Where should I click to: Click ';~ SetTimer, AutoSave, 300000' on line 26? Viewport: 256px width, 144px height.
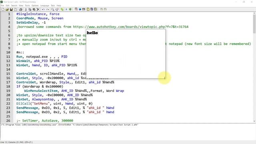[44, 121]
